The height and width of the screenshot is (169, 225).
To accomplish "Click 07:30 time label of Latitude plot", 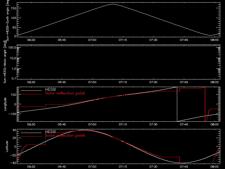I will 153,166.
